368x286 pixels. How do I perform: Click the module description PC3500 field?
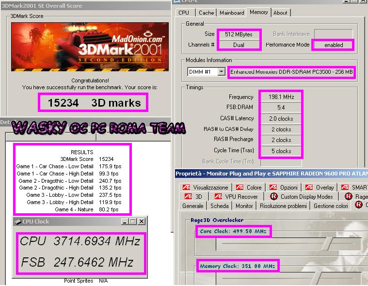[x=291, y=72]
